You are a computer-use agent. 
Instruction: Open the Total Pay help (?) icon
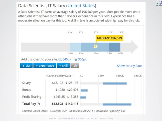[38, 104]
